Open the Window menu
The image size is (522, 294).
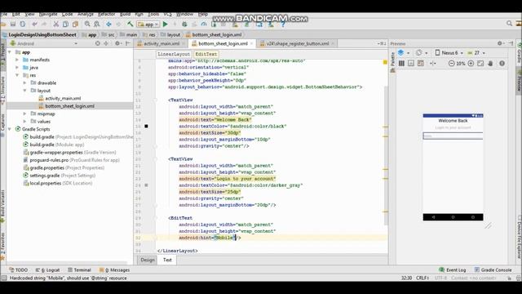pyautogui.click(x=184, y=14)
